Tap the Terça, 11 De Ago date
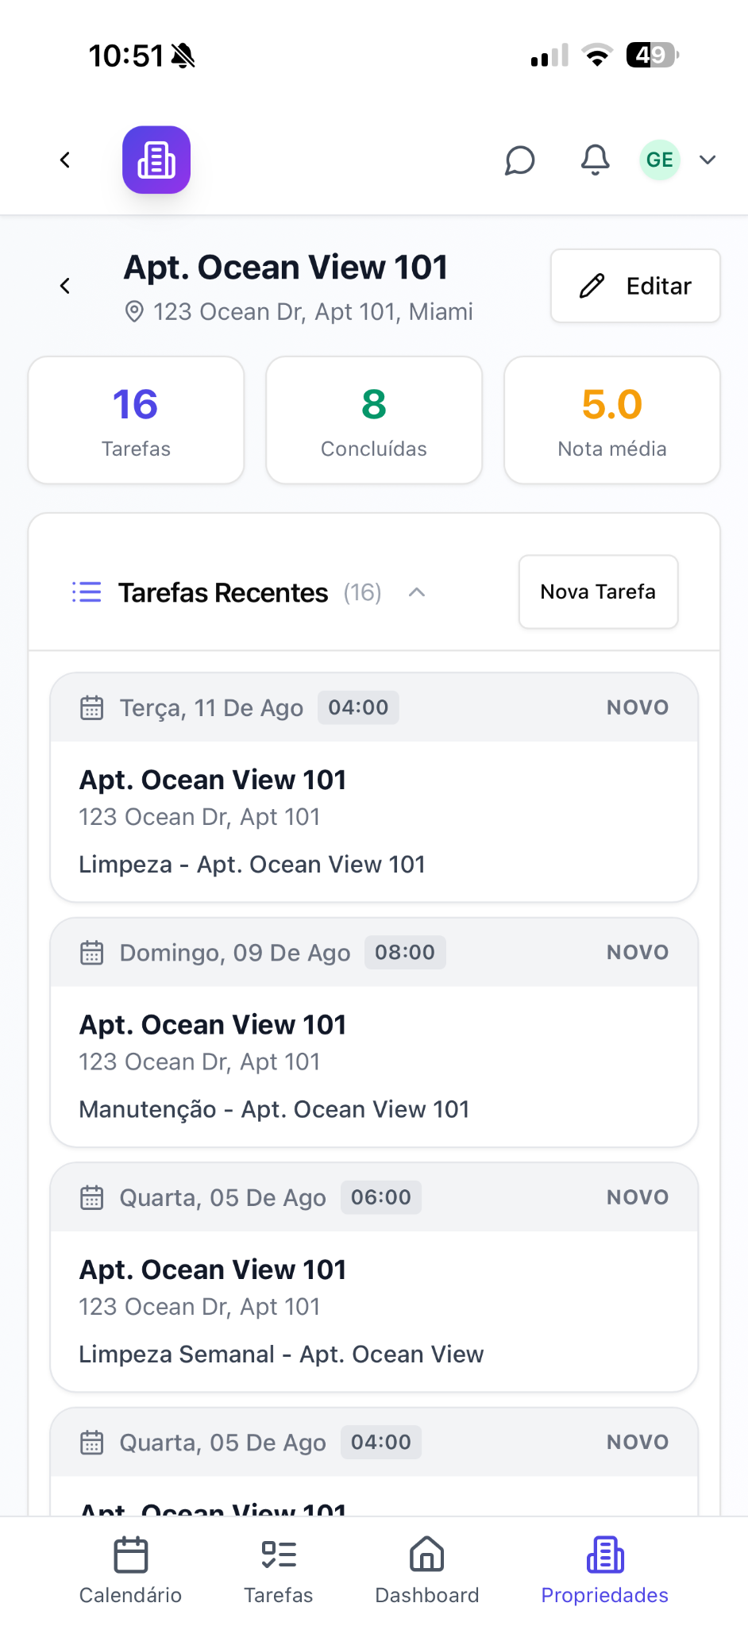The image size is (748, 1626). (x=211, y=707)
